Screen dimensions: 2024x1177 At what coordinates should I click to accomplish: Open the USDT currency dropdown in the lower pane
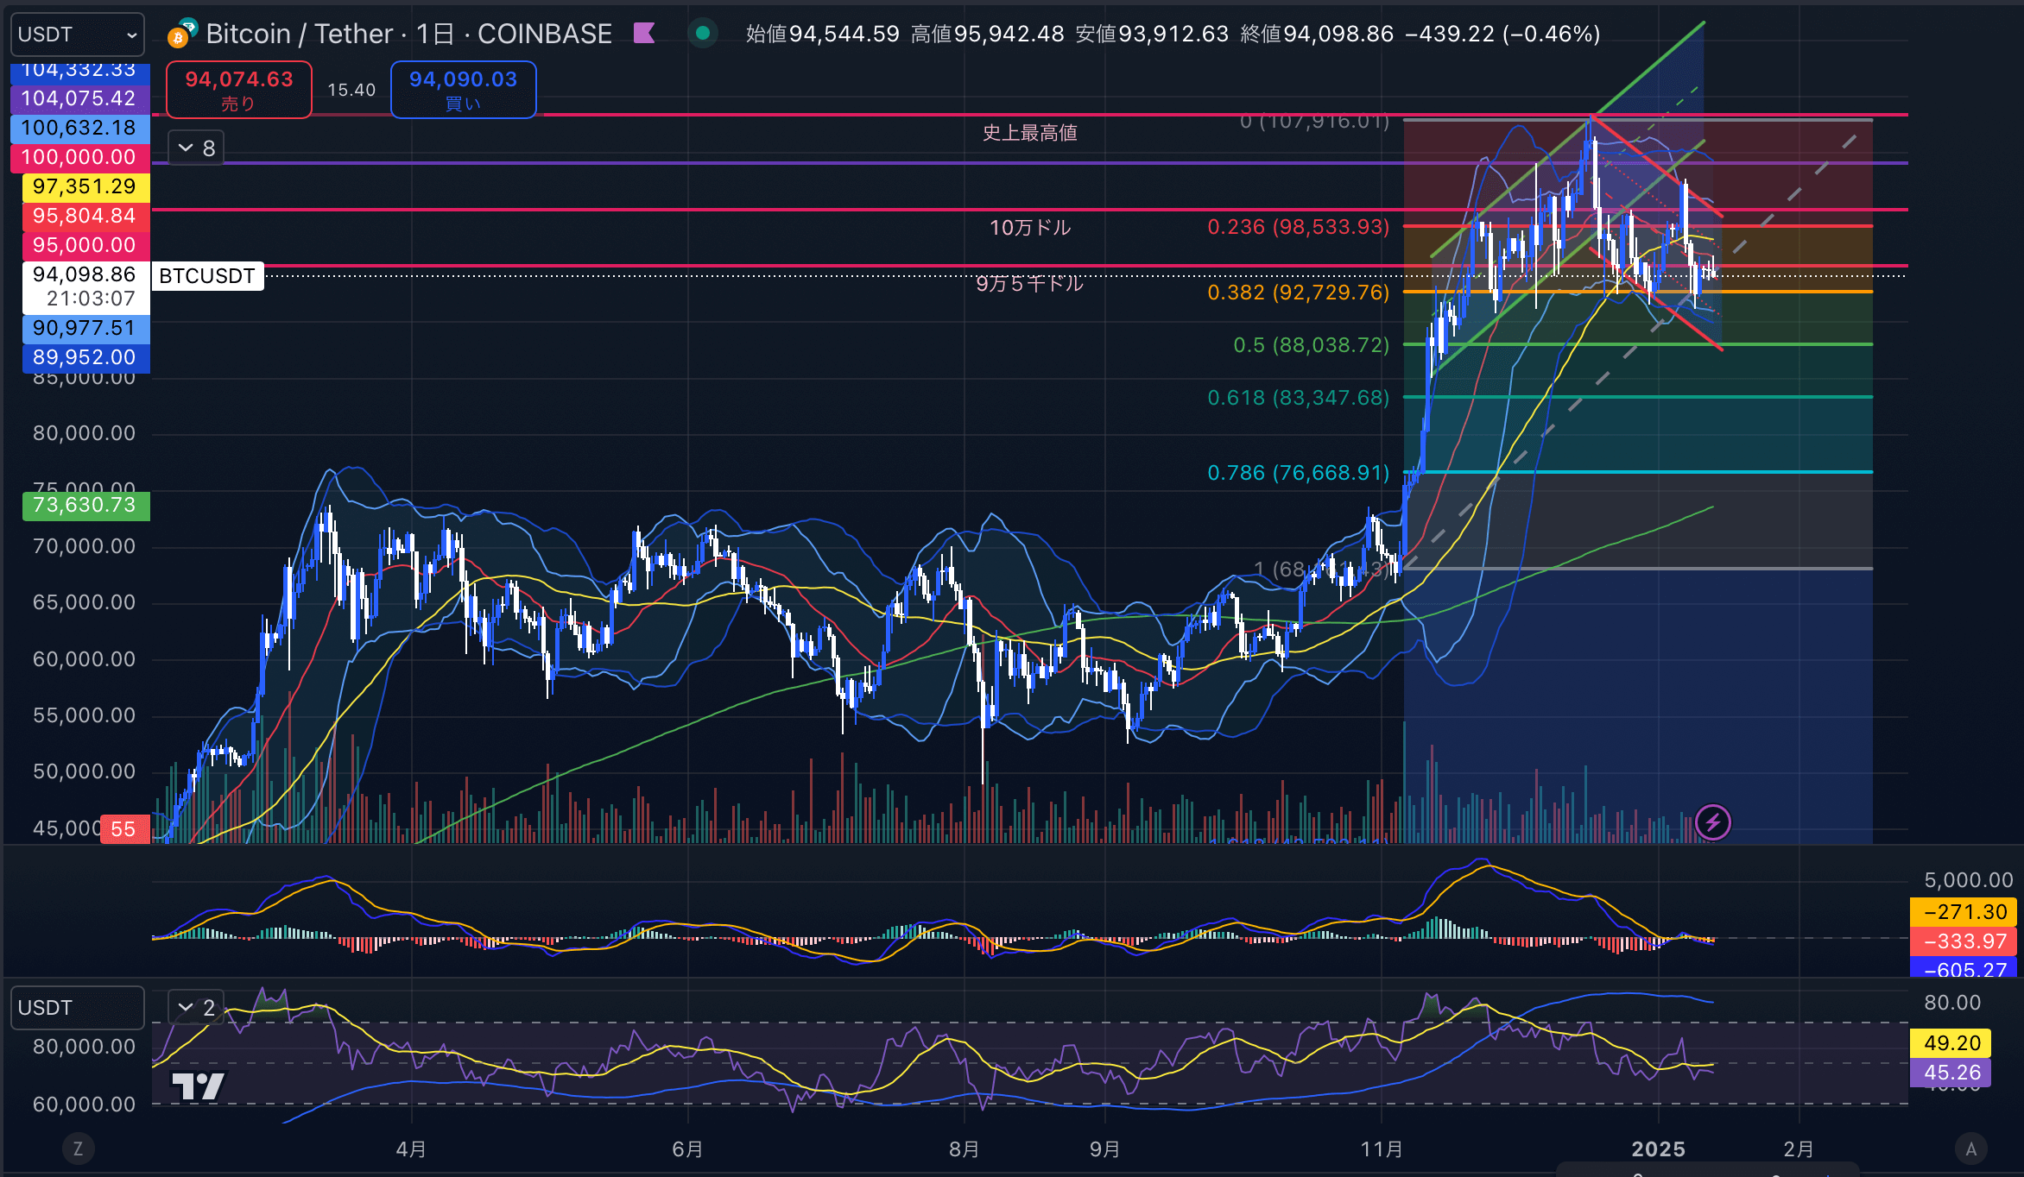[77, 1008]
